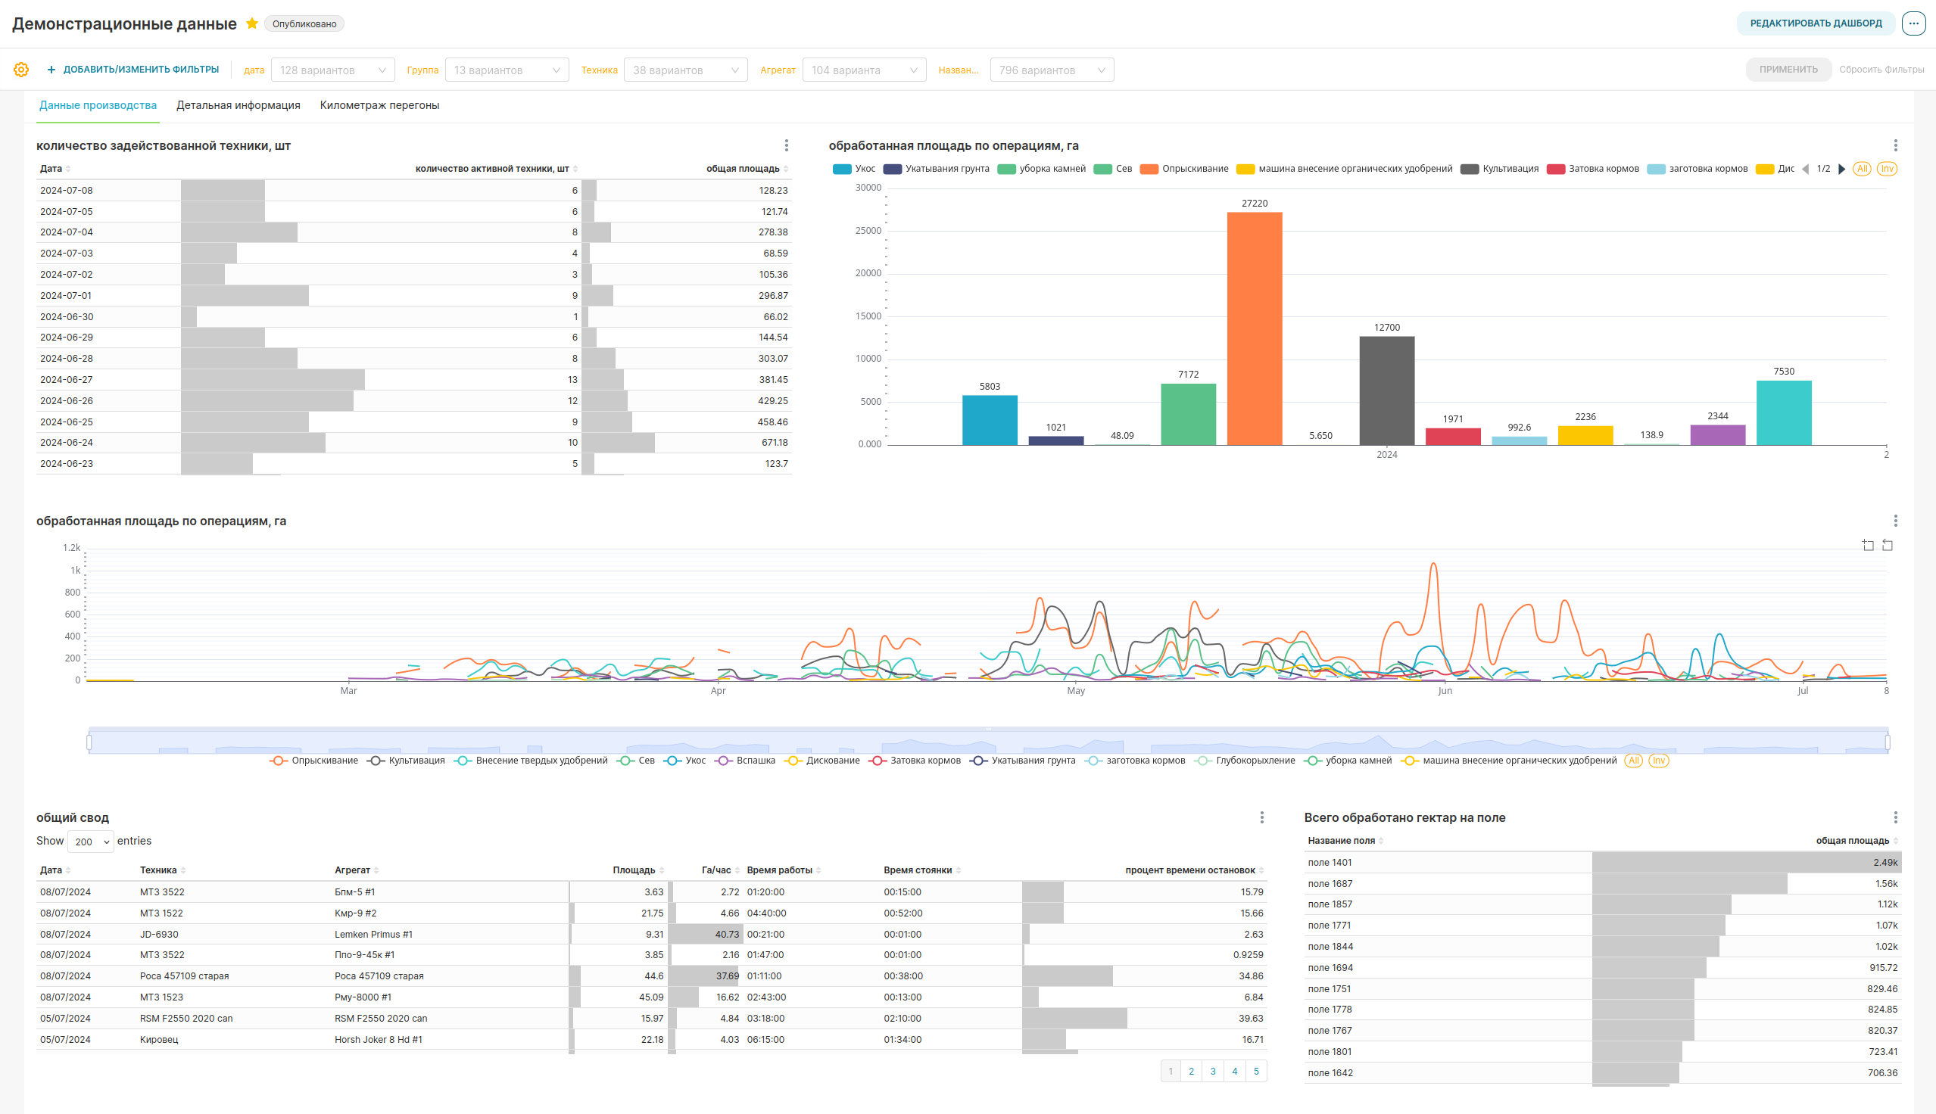Click the поле 1687 field row

pyautogui.click(x=1603, y=884)
